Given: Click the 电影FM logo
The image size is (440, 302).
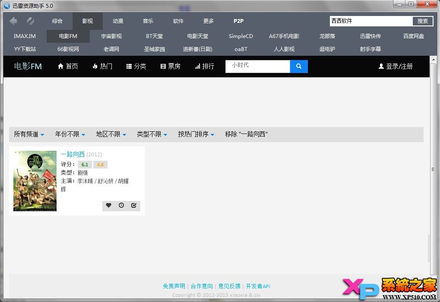Looking at the screenshot, I should 28,66.
